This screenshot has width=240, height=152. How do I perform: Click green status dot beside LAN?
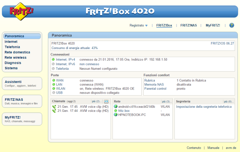click(54, 84)
